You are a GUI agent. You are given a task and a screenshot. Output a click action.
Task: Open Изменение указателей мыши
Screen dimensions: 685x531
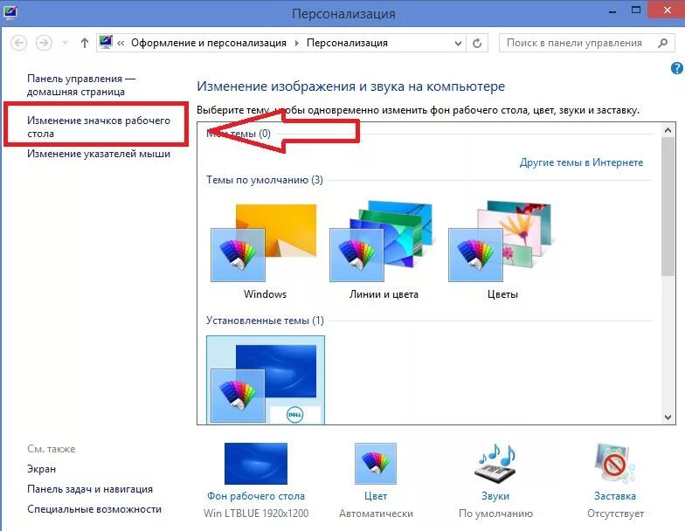coord(98,154)
